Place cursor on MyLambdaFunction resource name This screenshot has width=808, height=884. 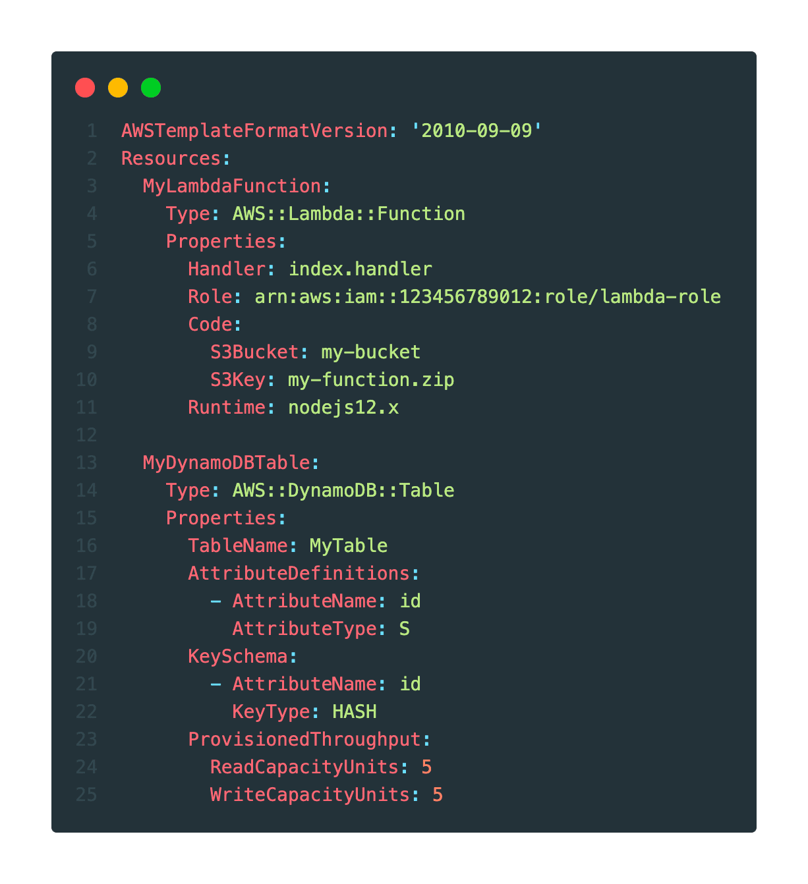click(232, 186)
